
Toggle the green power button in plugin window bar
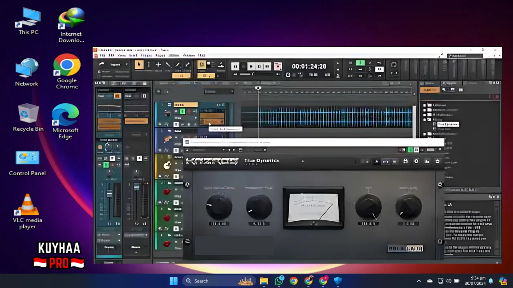(x=410, y=150)
